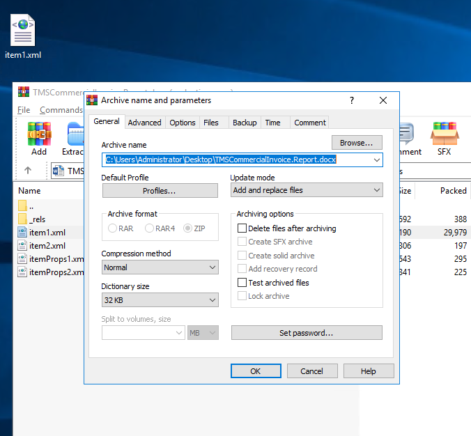Screen dimensions: 471x436
Task: Expand the Compression method dropdown
Action: coord(160,267)
